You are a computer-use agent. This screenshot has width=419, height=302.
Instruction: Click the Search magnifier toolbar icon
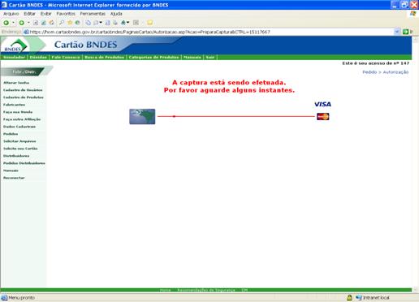(x=62, y=23)
